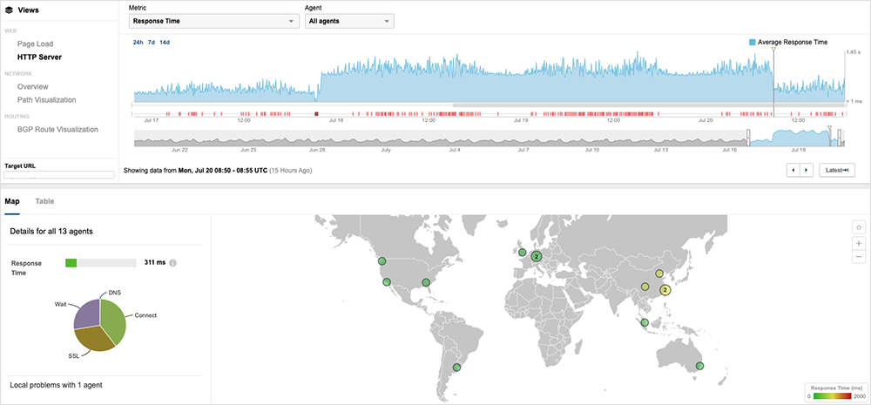
Task: Open Page Load view in sidebar
Action: pos(34,44)
